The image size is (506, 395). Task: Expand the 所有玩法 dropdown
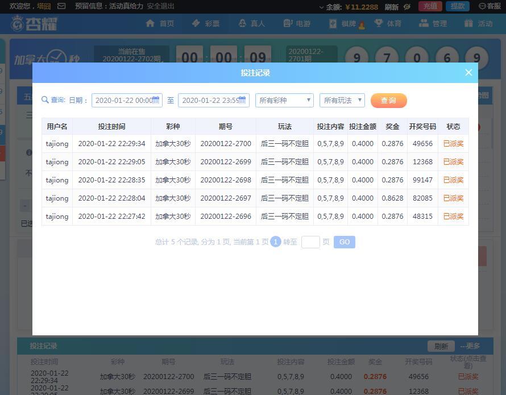pyautogui.click(x=342, y=101)
